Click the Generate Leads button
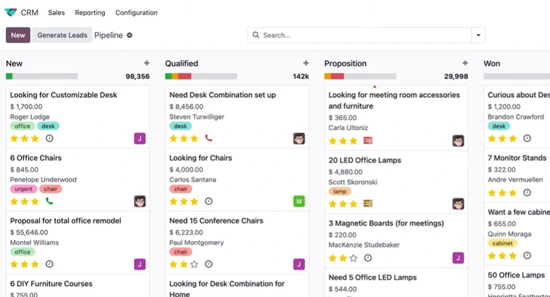Screen dimensions: 550x297 [62, 35]
